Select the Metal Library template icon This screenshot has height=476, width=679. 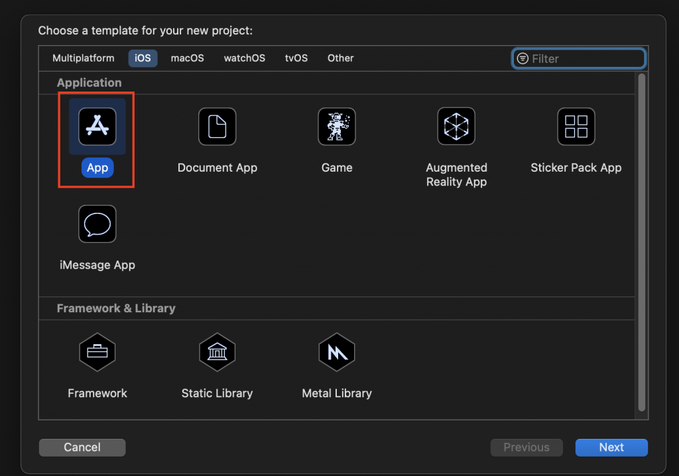(x=336, y=352)
